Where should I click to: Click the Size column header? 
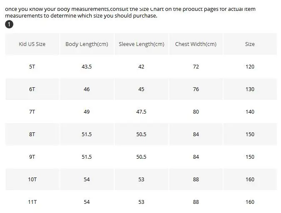click(x=250, y=44)
